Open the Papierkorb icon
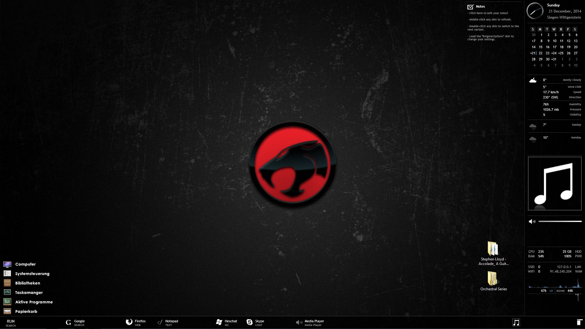 pos(7,311)
